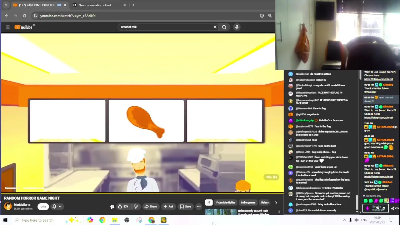
Task: Click the address bar URL
Action: [x=68, y=16]
